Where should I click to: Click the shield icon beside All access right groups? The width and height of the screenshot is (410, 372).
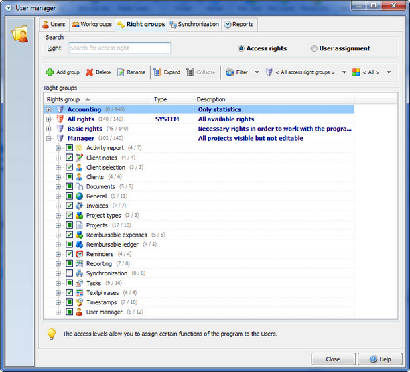tap(269, 72)
